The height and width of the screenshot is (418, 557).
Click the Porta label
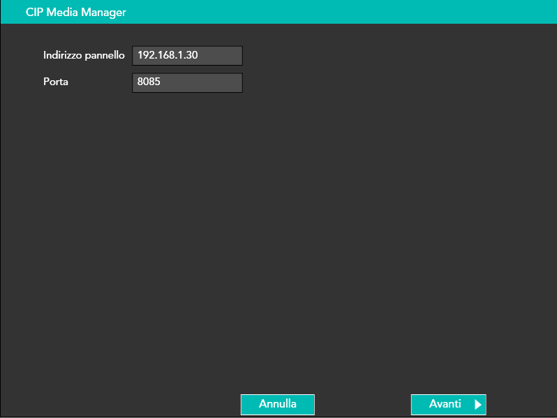pos(55,82)
